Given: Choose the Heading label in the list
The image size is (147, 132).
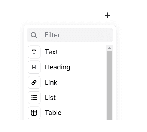Looking at the screenshot, I should [x=57, y=67].
